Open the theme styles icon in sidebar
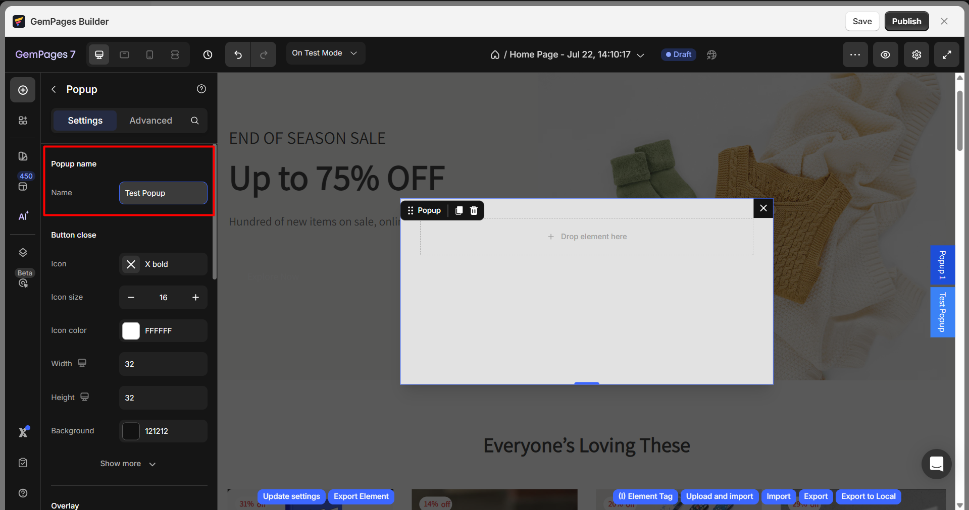This screenshot has width=969, height=510. tap(23, 156)
